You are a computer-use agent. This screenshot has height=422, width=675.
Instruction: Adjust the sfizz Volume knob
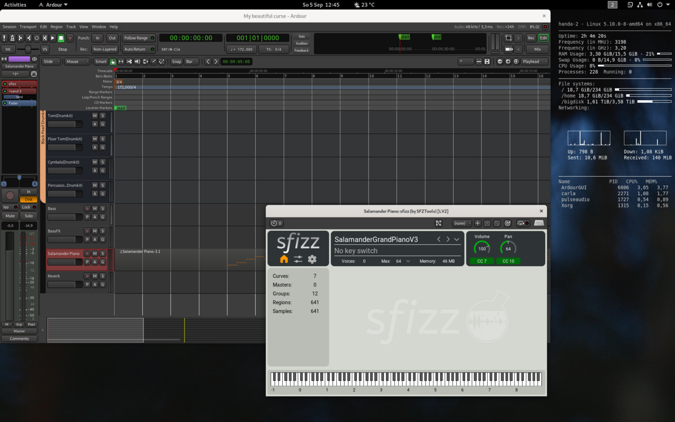point(482,248)
